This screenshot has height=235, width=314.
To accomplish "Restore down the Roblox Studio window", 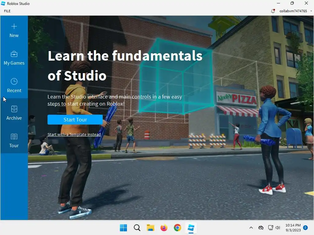I will [x=292, y=3].
